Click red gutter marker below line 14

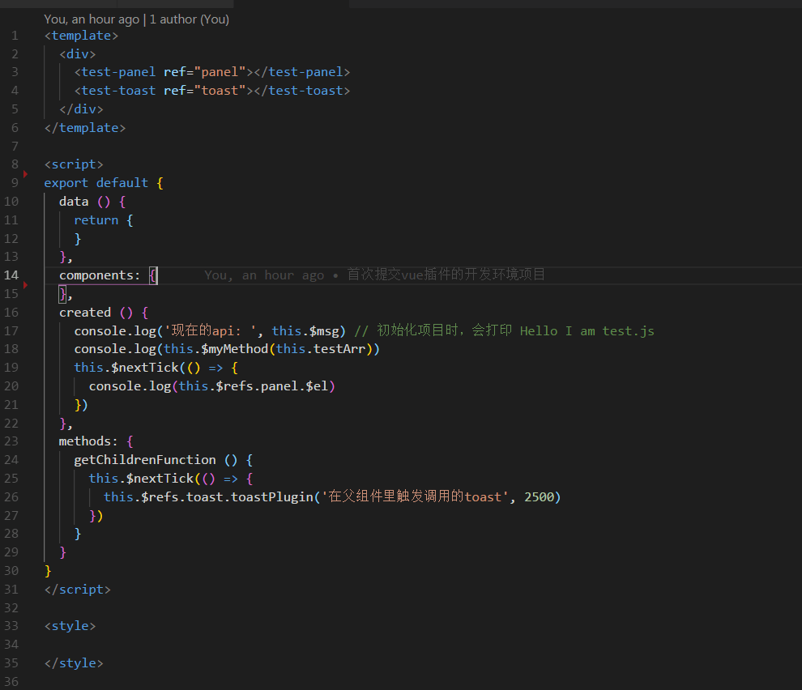[x=26, y=284]
